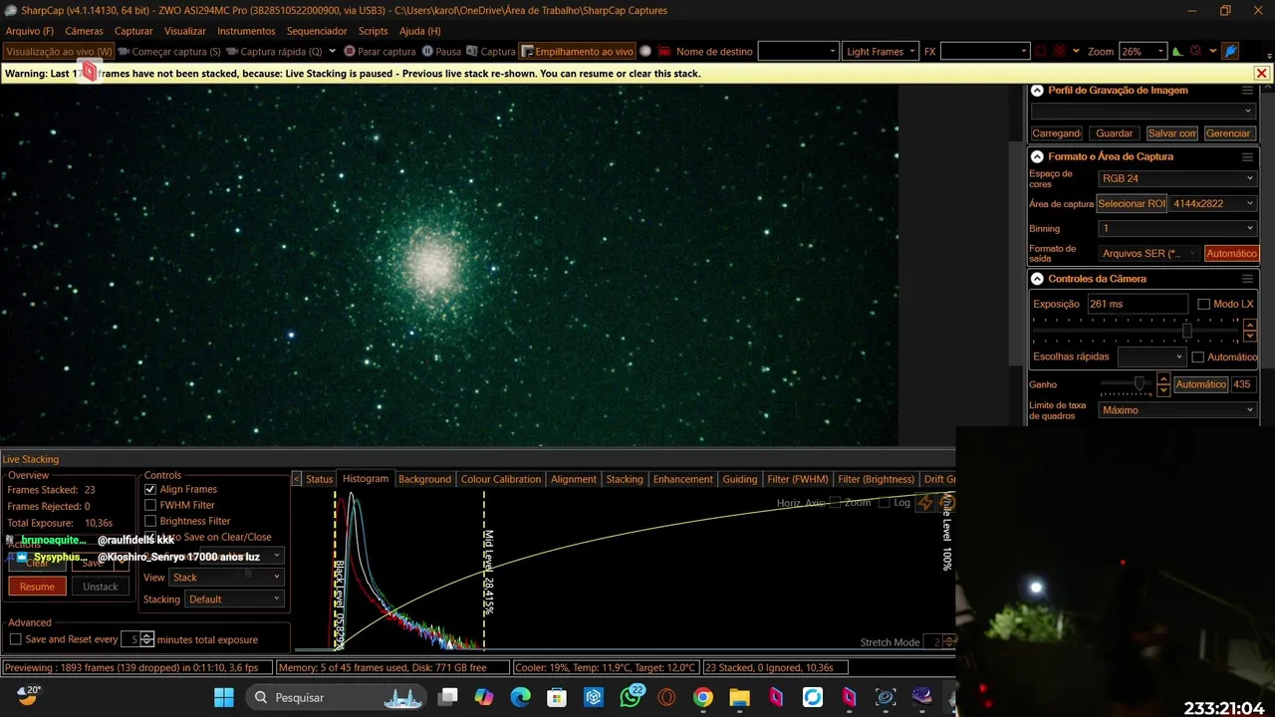Collapse the Formato e Área de Captura panel
Viewport: 1275px width, 717px height.
(1037, 157)
